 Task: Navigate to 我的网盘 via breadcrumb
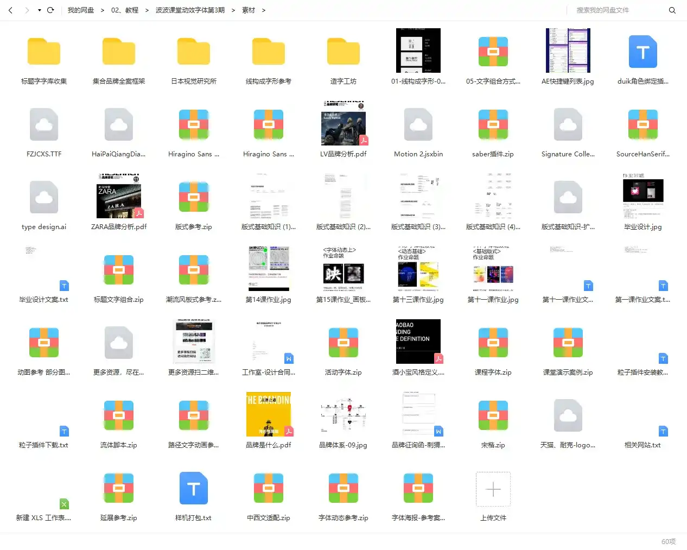click(81, 9)
